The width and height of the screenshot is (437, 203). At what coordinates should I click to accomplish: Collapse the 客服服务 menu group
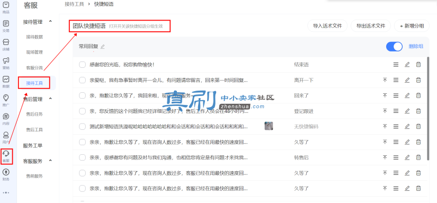(x=50, y=161)
